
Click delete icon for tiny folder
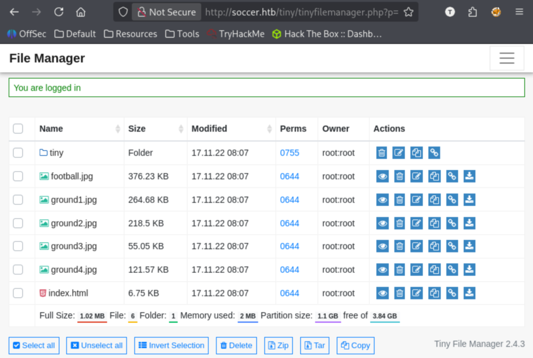point(382,153)
